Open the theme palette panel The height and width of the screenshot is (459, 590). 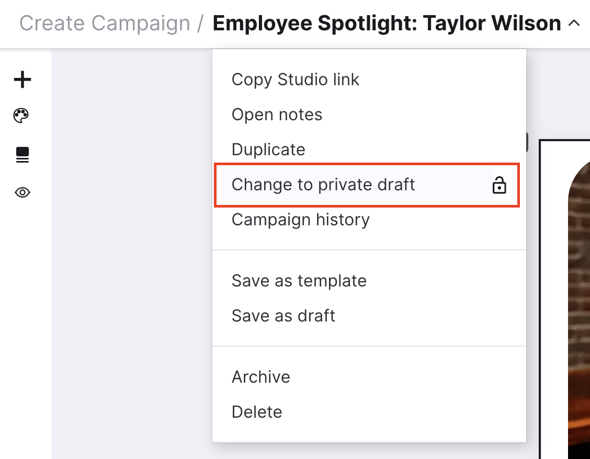pyautogui.click(x=22, y=116)
